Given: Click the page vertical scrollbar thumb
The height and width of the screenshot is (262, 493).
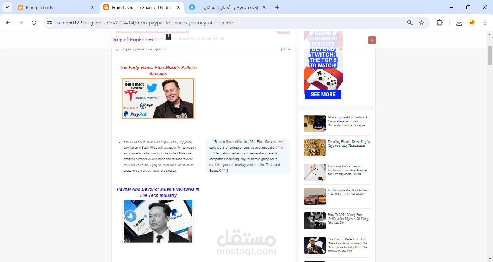Looking at the screenshot, I should [490, 55].
